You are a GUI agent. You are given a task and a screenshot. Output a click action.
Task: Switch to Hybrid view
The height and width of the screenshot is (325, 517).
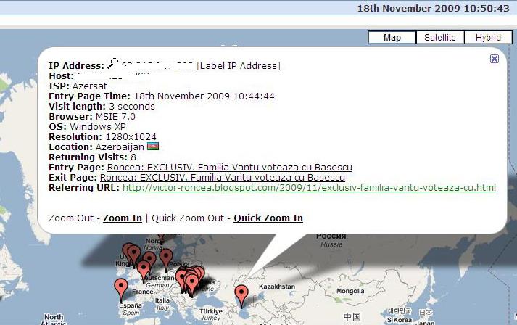488,38
